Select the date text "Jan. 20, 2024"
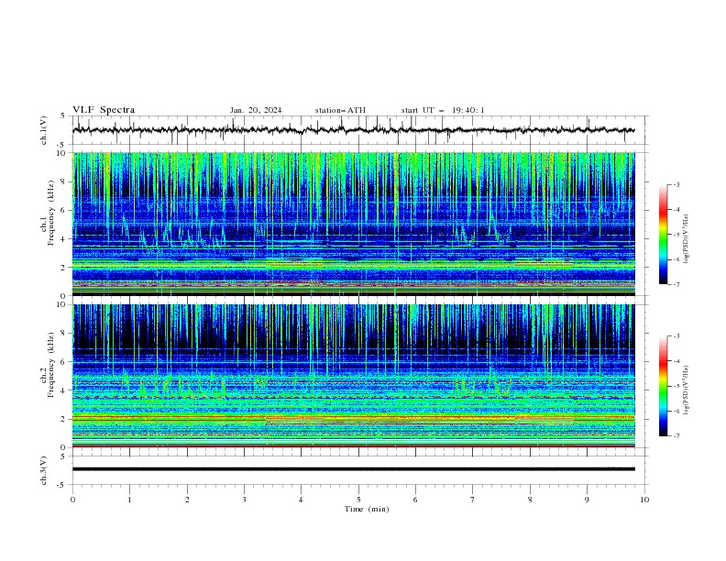This screenshot has width=726, height=561. (256, 110)
